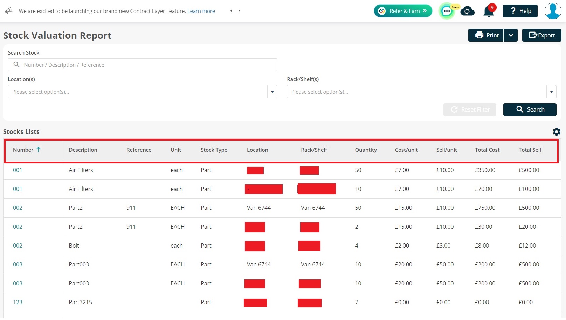Sort by Unit column header

pyautogui.click(x=176, y=150)
